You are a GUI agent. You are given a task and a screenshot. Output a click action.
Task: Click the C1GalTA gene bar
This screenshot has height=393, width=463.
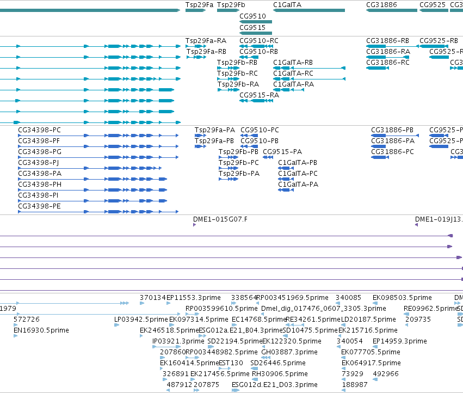[x=309, y=10]
